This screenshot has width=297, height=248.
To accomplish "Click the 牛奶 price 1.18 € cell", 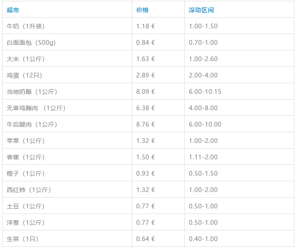I will point(158,26).
